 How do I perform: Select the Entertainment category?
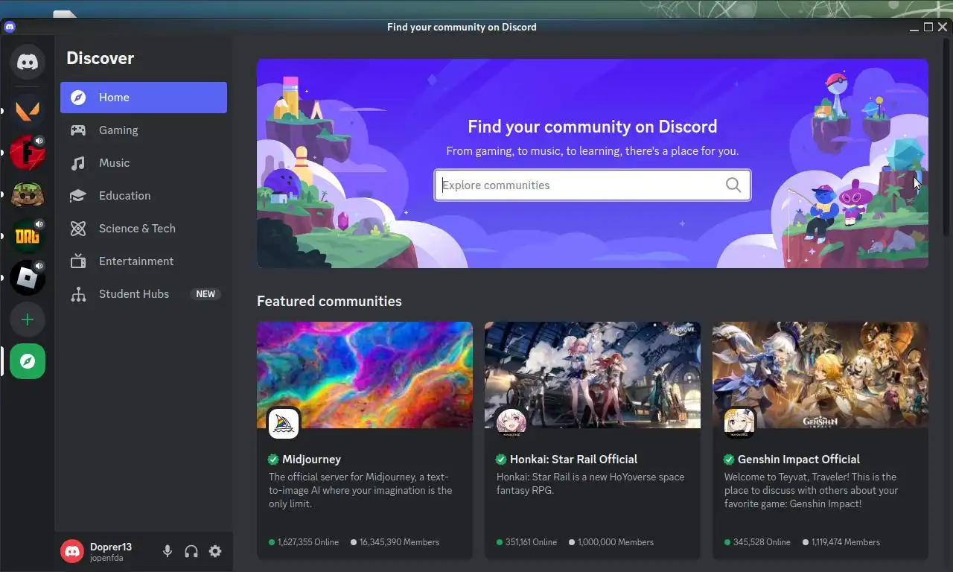[144, 261]
